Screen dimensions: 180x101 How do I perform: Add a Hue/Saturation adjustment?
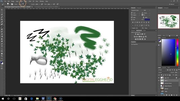pyautogui.click(x=134, y=37)
